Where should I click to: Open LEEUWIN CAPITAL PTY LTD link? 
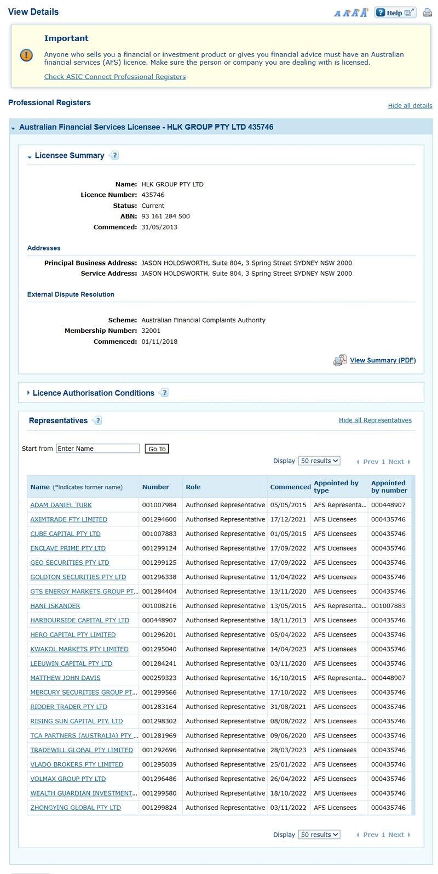[x=71, y=663]
